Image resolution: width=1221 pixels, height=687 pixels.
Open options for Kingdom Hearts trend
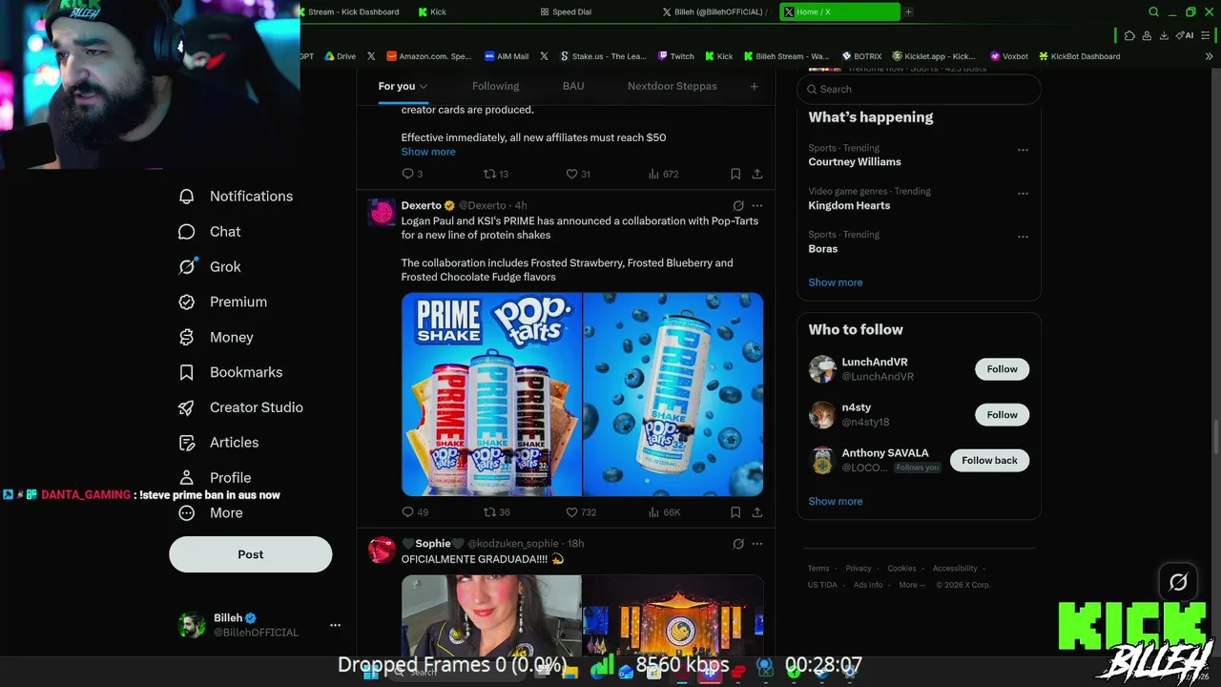tap(1023, 194)
